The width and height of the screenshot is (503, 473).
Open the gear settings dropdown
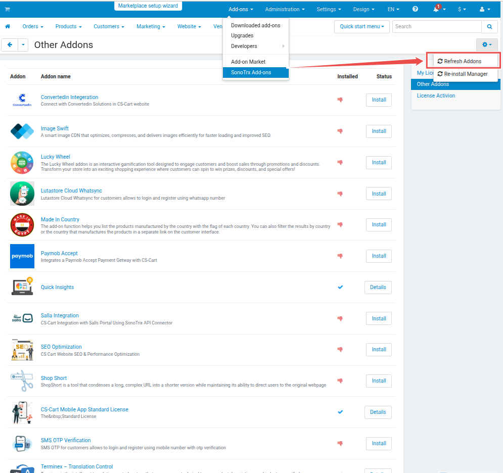(487, 45)
